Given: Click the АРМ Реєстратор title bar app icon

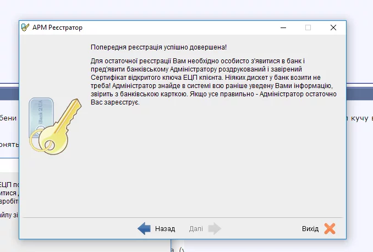Looking at the screenshot, I should [x=25, y=28].
